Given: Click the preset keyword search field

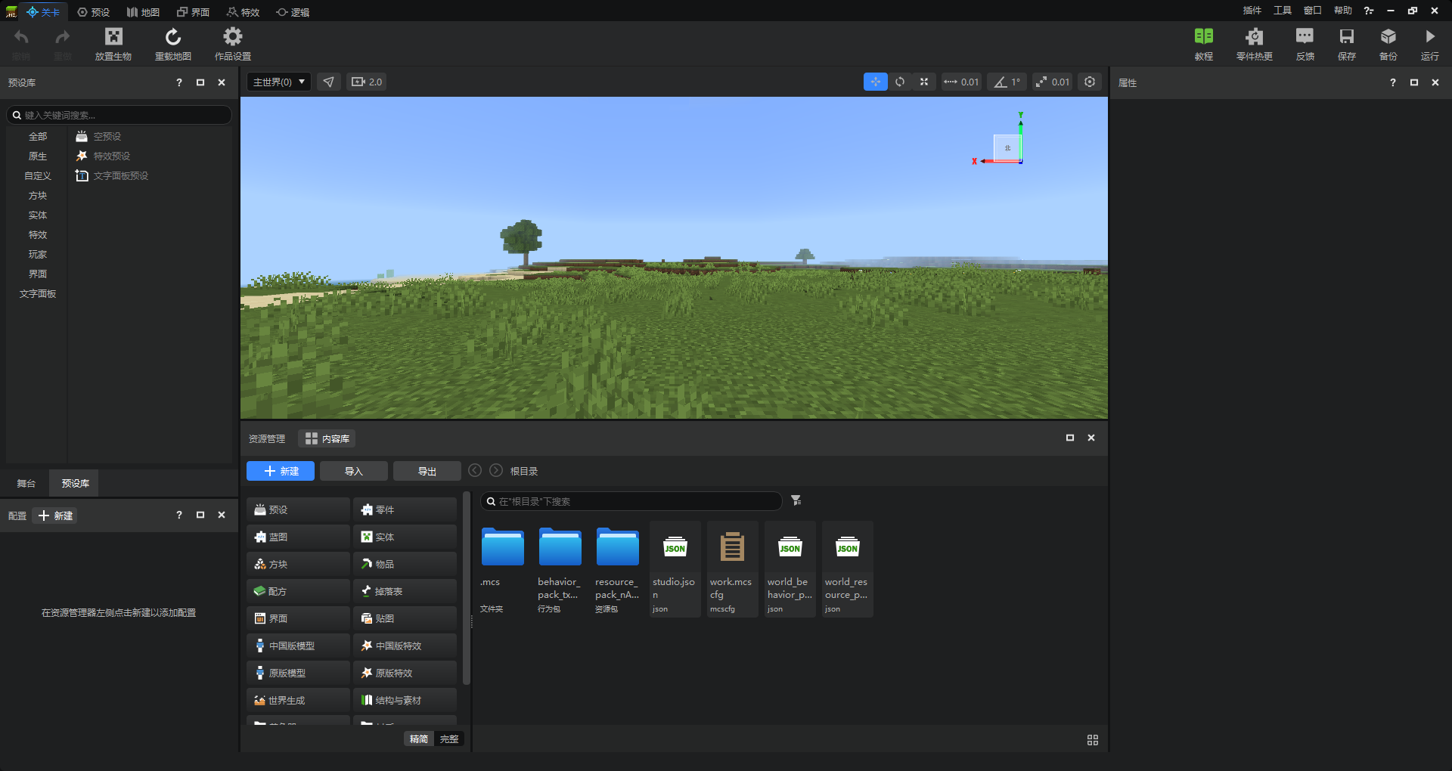Looking at the screenshot, I should pyautogui.click(x=119, y=115).
